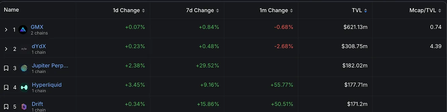Open the GMX protocol link
The image size is (447, 112).
(37, 27)
